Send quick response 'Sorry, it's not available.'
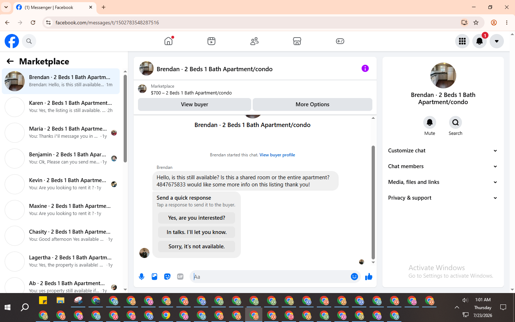The height and width of the screenshot is (322, 515). point(197,247)
